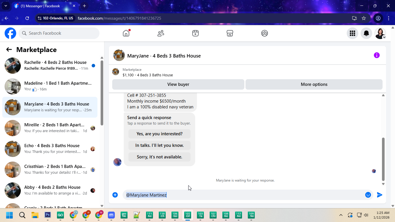The height and width of the screenshot is (222, 395).
Task: Open the Groups icon in Facebook's top bar
Action: [265, 33]
